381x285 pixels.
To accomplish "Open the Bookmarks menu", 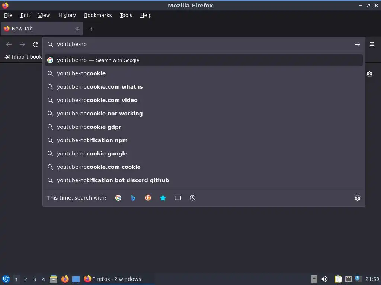I will coord(98,15).
